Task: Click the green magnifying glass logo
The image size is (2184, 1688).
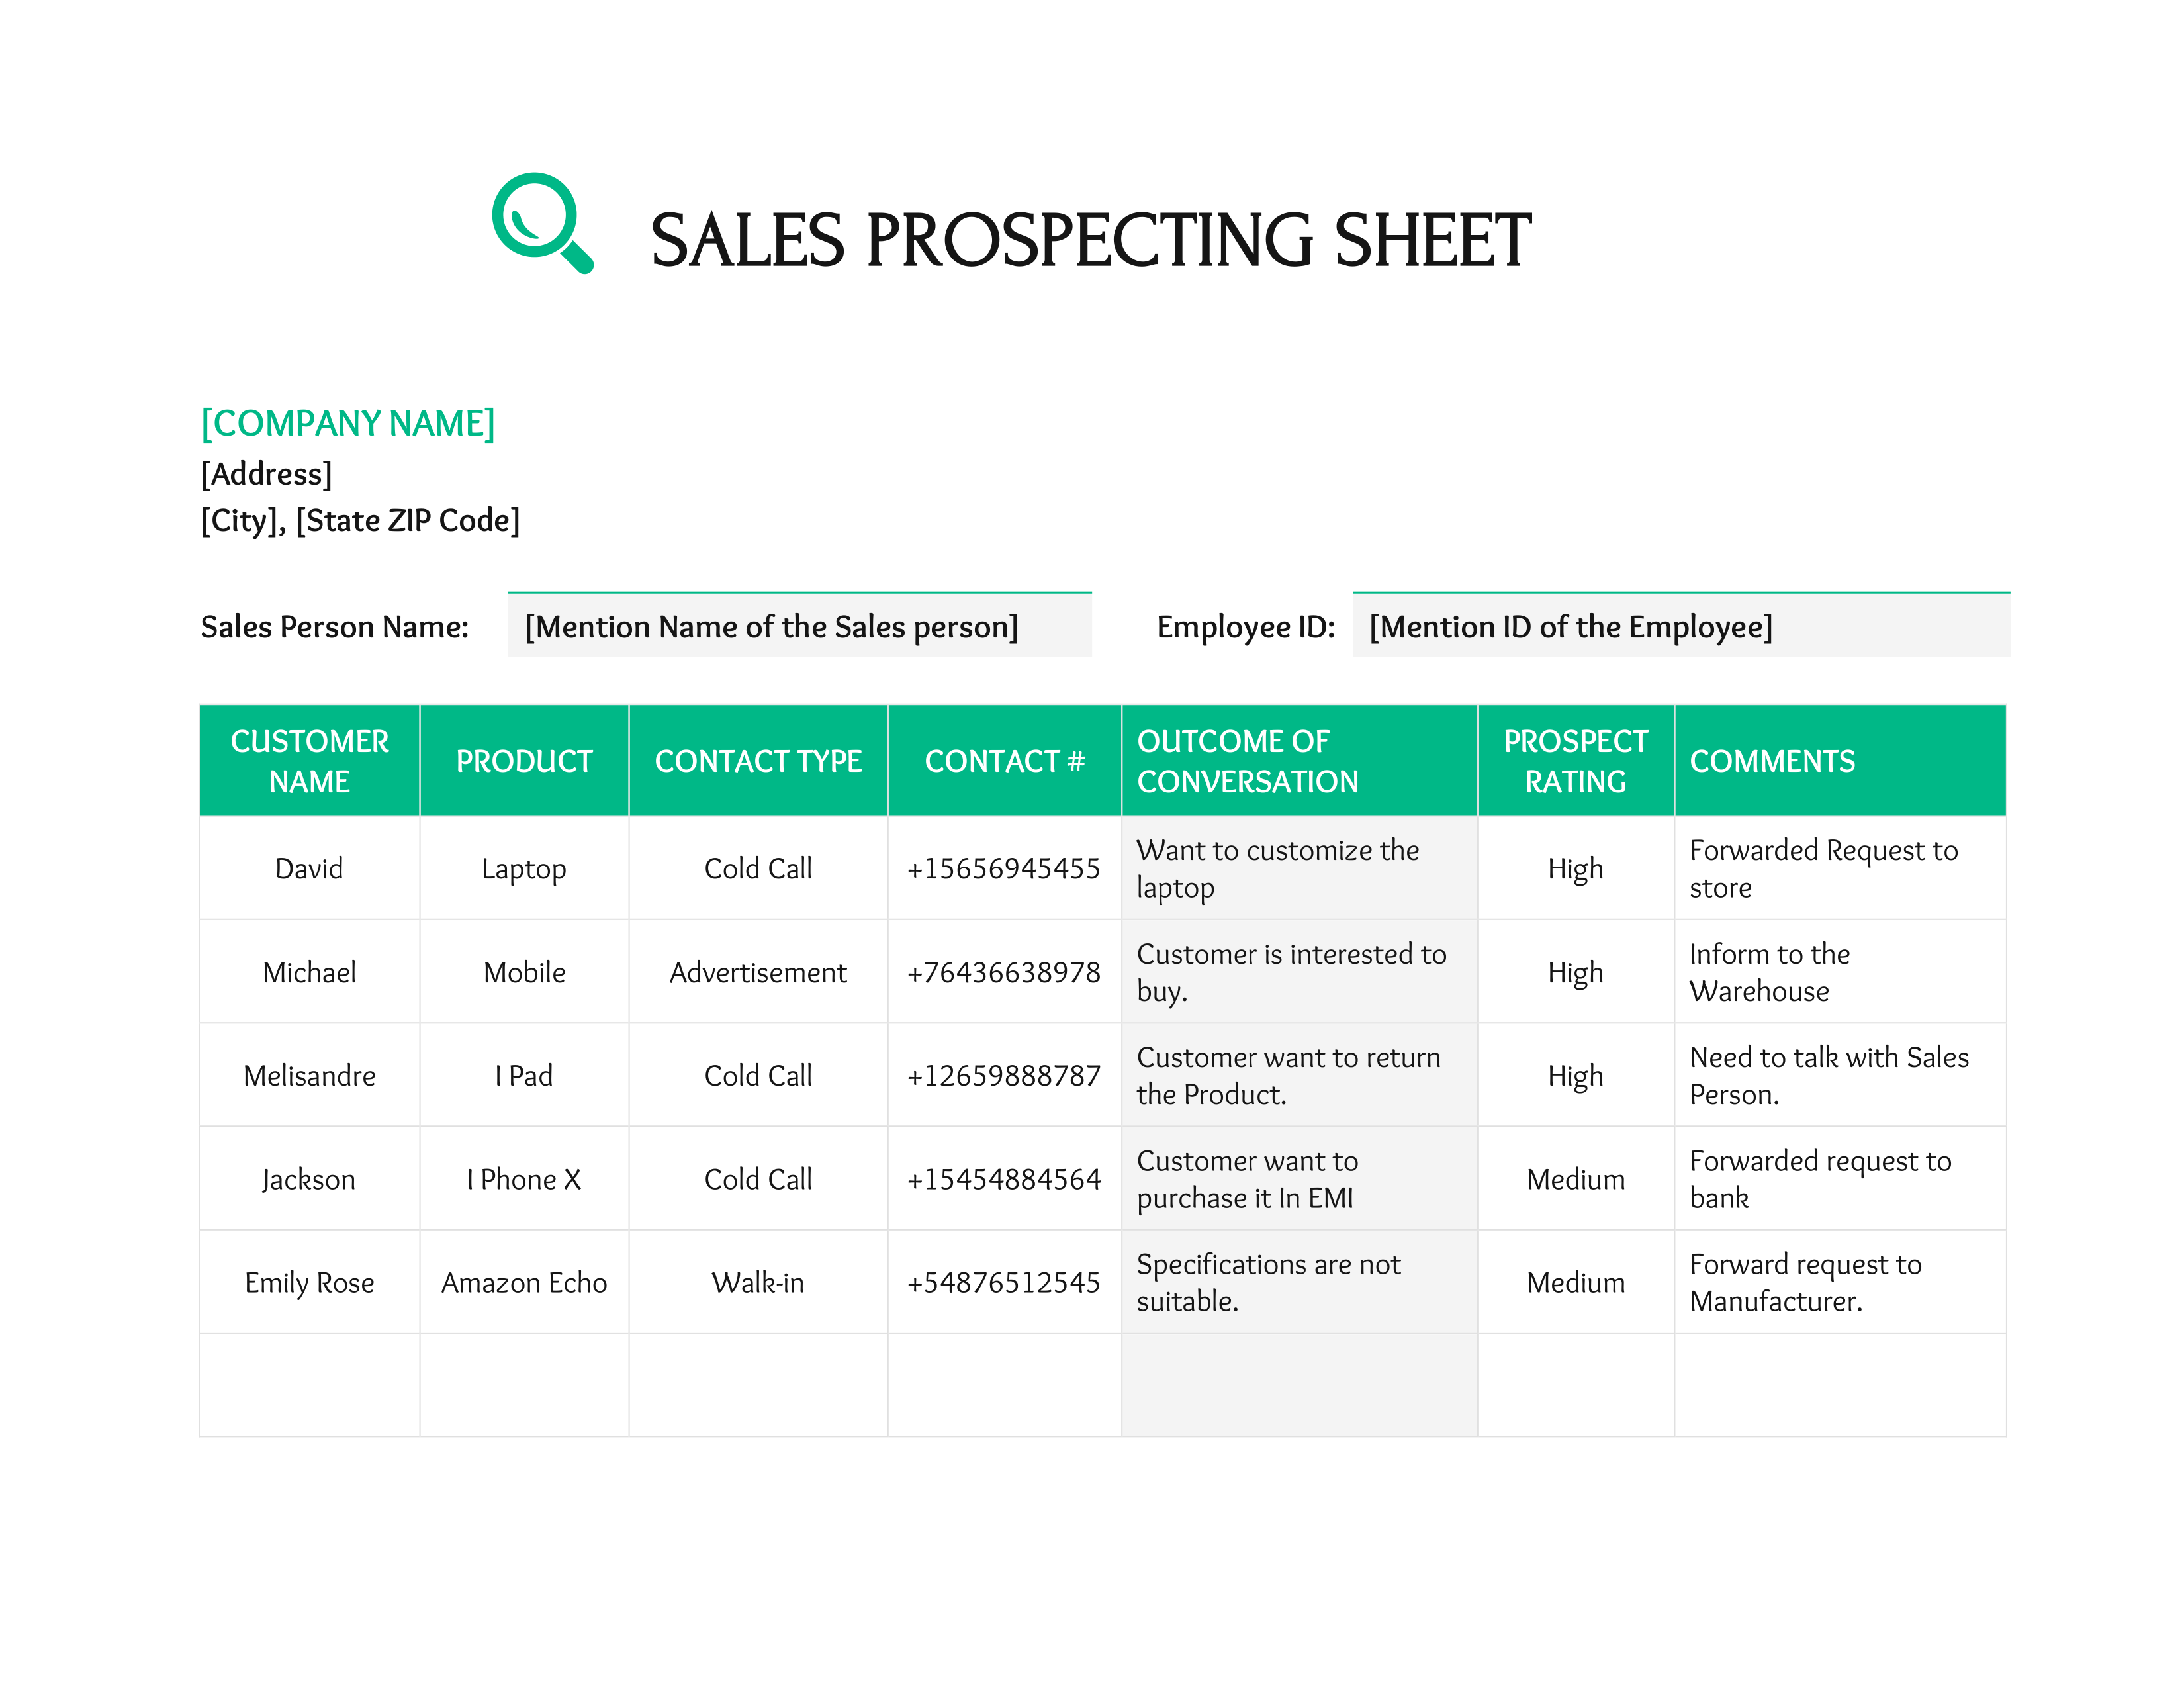Action: coord(543,223)
